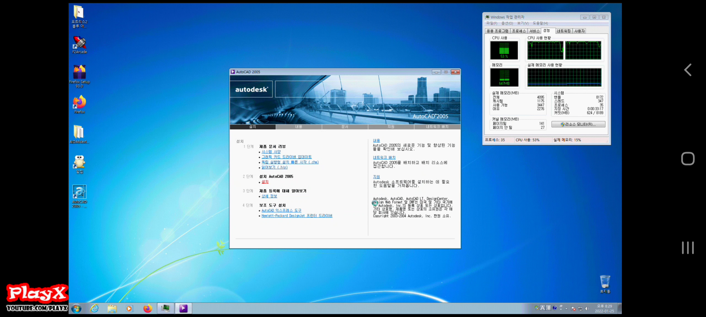This screenshot has width=706, height=317.
Task: Open the 시스템 사양 link
Action: click(271, 152)
